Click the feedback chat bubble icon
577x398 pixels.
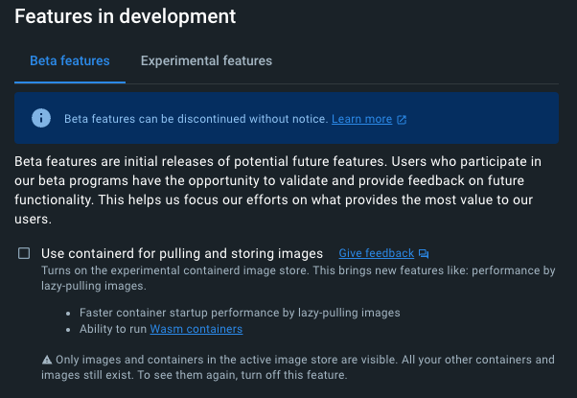click(x=424, y=254)
